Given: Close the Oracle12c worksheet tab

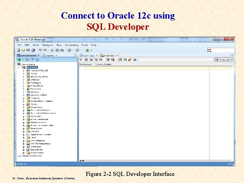Looking at the screenshot, I should coord(117,55).
